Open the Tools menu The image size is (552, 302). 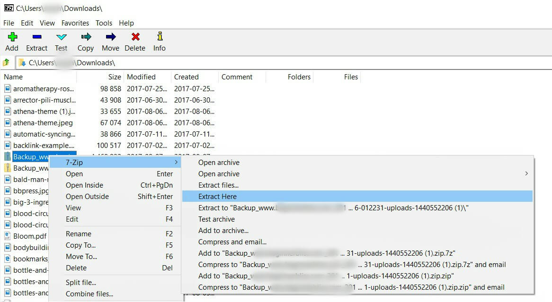104,23
